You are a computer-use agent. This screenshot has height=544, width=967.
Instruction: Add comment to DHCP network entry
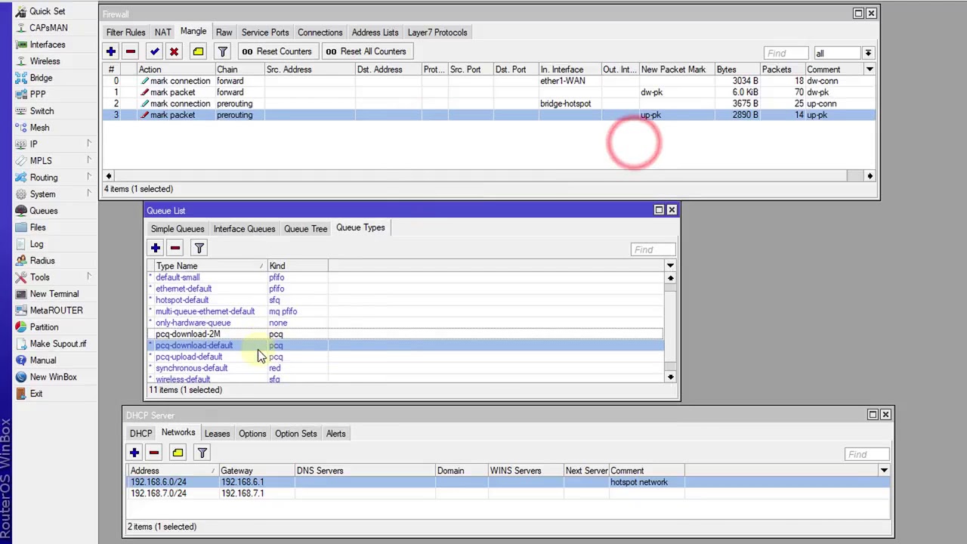pyautogui.click(x=178, y=453)
